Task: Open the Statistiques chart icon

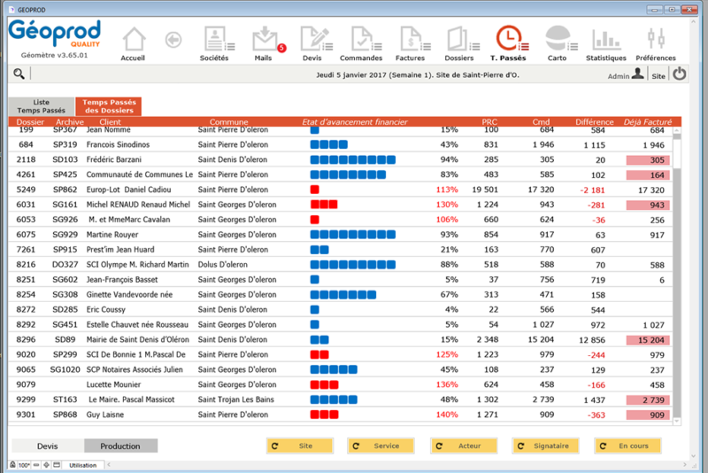Action: click(x=606, y=41)
